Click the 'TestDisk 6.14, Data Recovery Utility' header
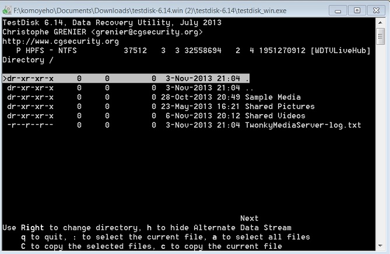This screenshot has width=390, height=254. (86, 23)
